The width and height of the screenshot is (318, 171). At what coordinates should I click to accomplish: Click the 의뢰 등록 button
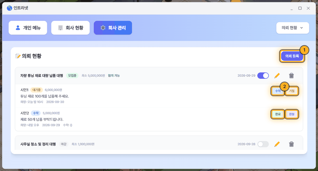[x=292, y=56]
